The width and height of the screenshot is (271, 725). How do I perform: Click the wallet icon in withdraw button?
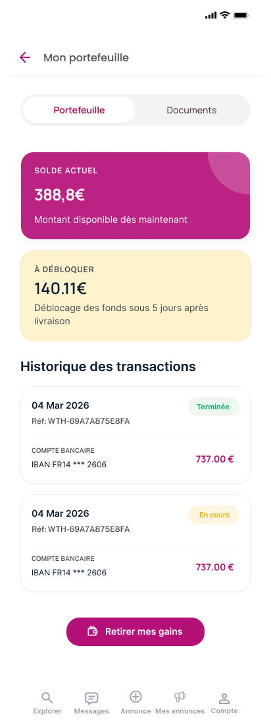[x=93, y=631]
